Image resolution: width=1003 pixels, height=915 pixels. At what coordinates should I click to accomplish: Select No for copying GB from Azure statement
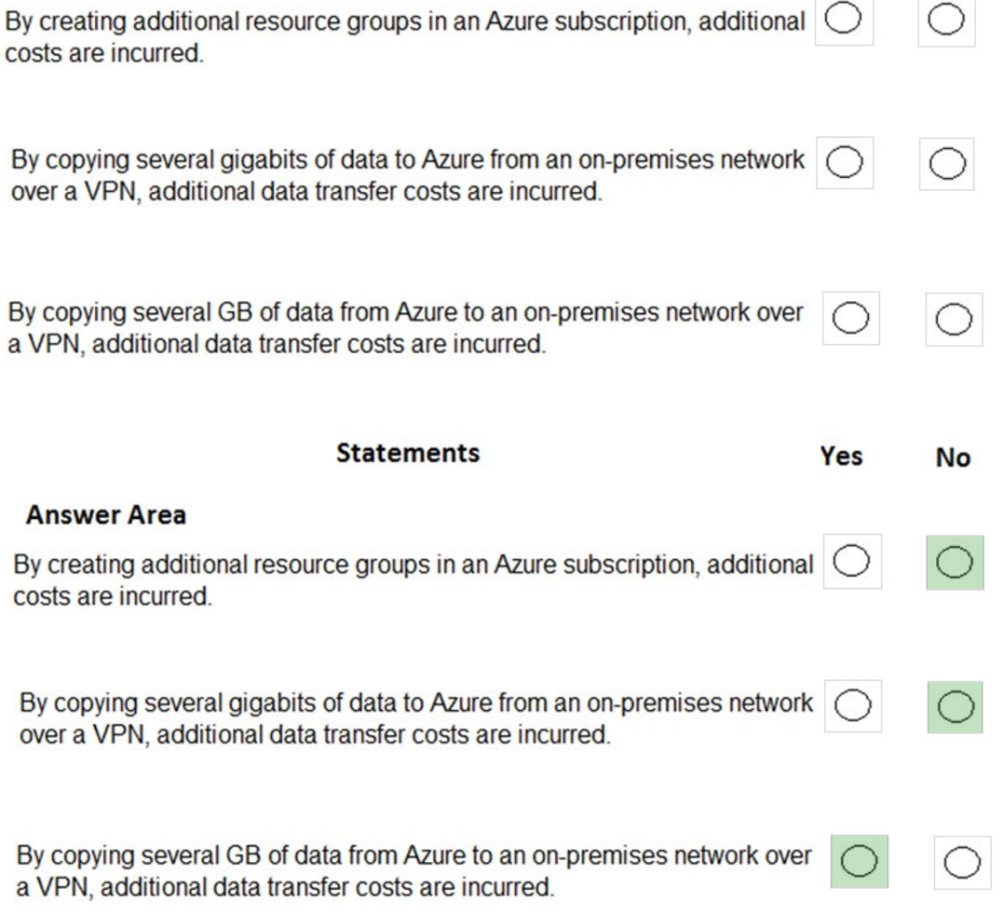click(x=953, y=317)
